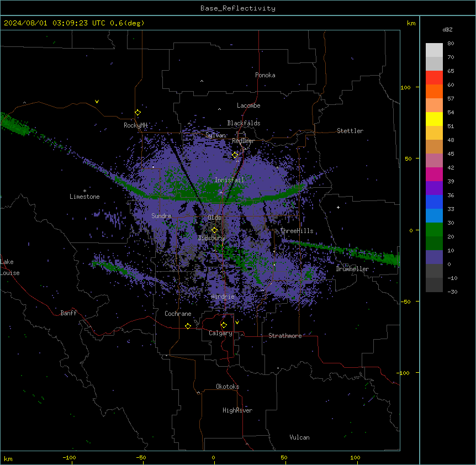Image resolution: width=476 pixels, height=465 pixels.
Task: Click the dBZ legend heading
Action: click(x=447, y=30)
